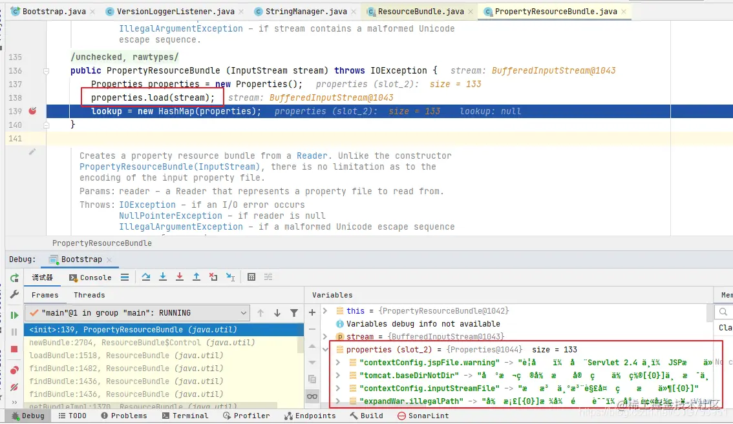Open the Console tab
The image size is (733, 424).
90,278
